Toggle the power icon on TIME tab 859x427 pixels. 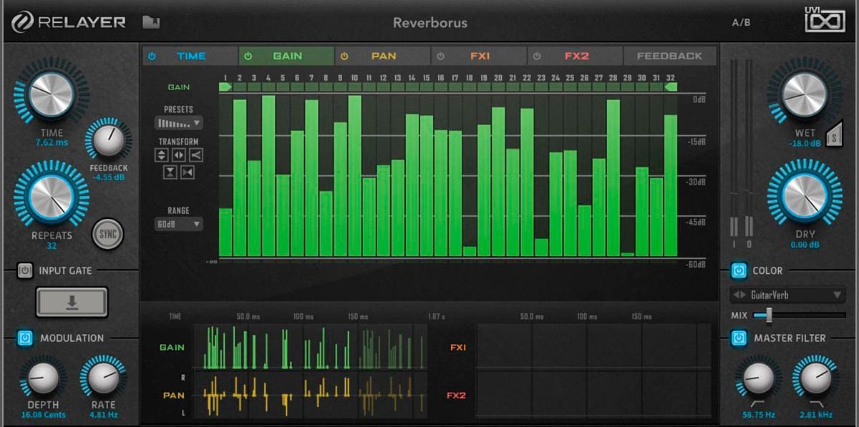click(152, 56)
